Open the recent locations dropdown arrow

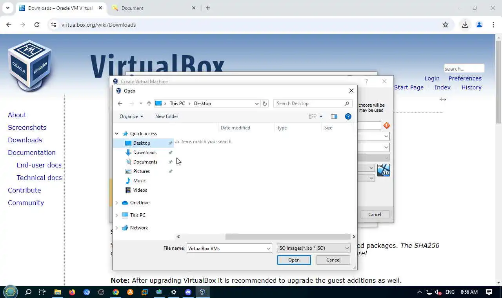point(141,104)
